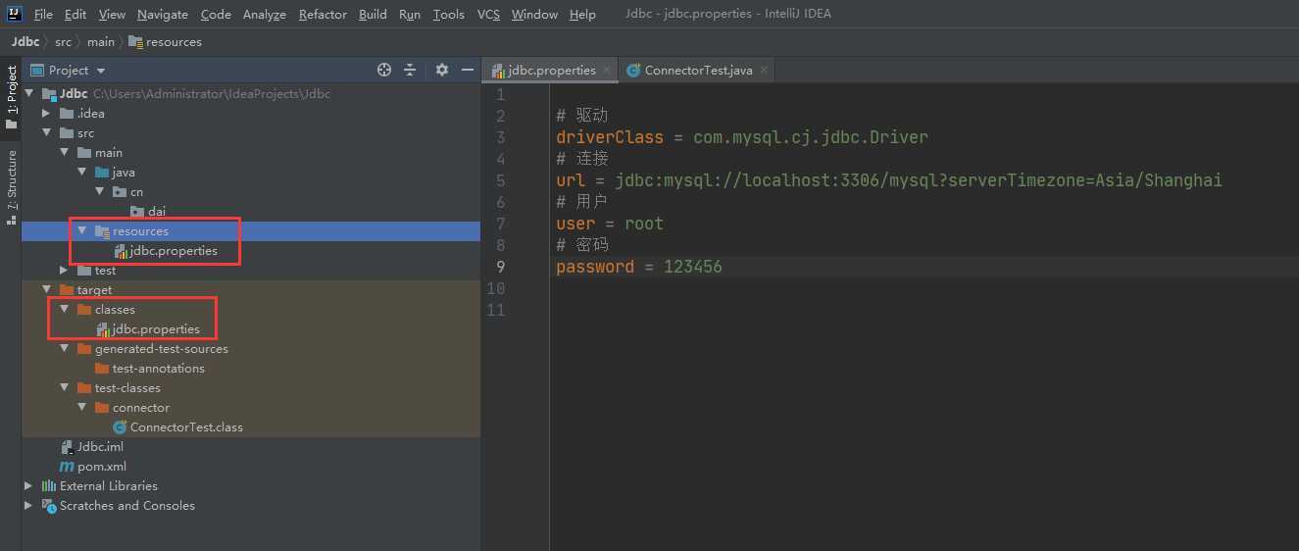Viewport: 1299px width, 551px height.
Task: Expand the test folder
Action: point(64,271)
